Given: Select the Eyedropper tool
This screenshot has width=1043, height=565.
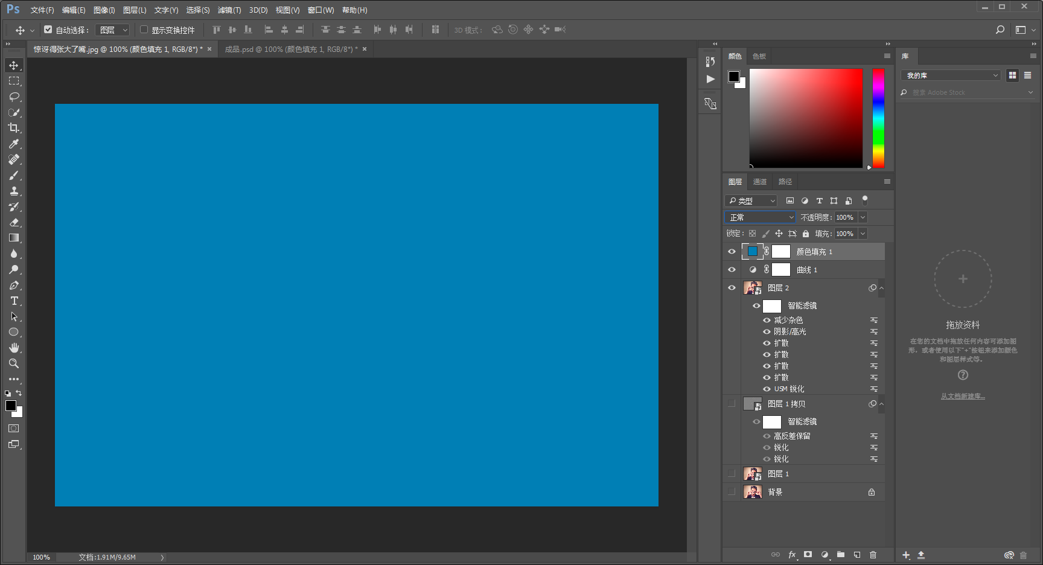Looking at the screenshot, I should [x=14, y=144].
